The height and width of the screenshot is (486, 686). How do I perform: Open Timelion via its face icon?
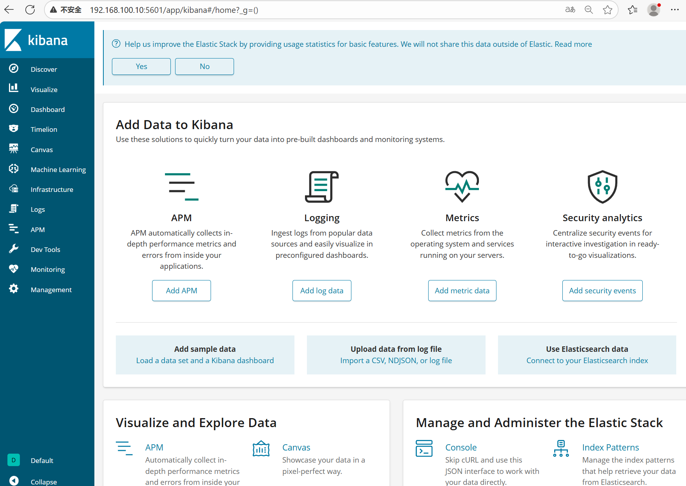14,128
